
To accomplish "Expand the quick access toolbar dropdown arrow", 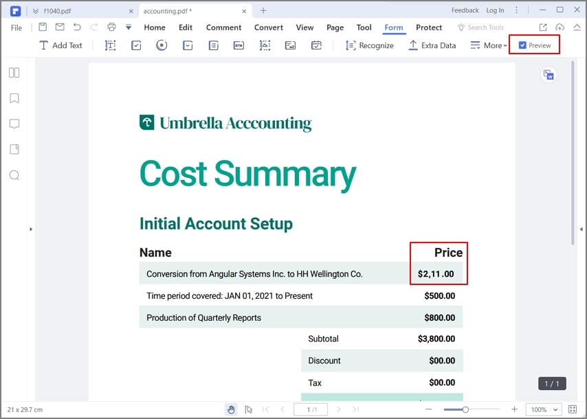I will point(129,27).
